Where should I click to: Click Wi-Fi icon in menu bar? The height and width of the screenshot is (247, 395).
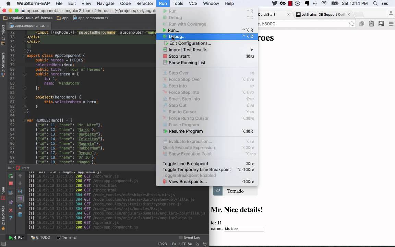(x=324, y=3)
